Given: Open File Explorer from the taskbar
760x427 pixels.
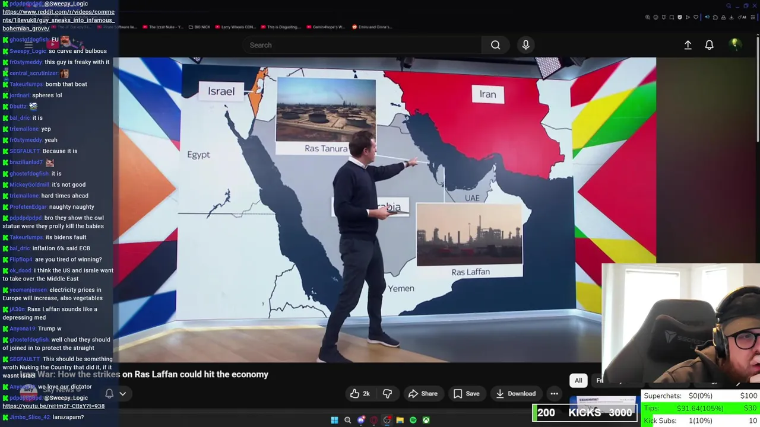Looking at the screenshot, I should pyautogui.click(x=400, y=420).
